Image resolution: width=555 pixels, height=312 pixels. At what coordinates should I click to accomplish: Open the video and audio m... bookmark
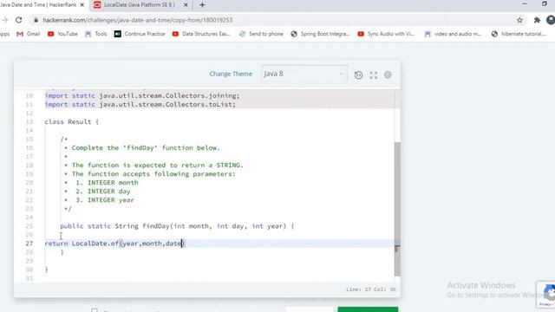453,34
